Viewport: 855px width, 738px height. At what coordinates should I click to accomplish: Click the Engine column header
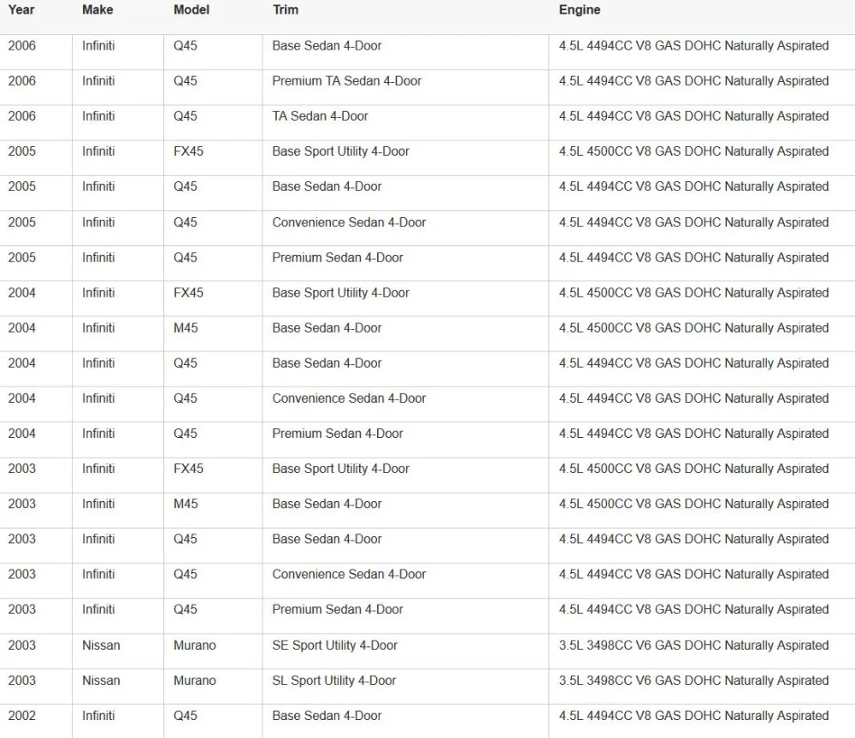click(580, 9)
